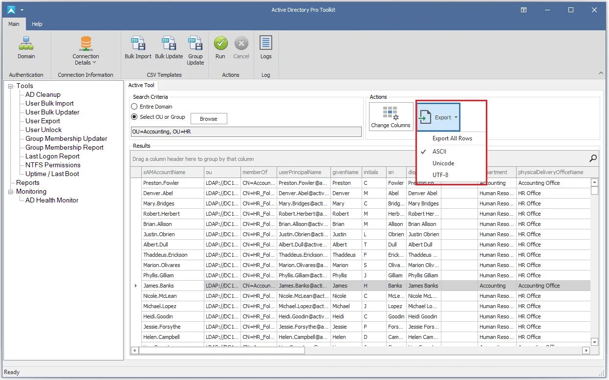609x380 pixels.
Task: Open User Export tool
Action: [x=43, y=121]
